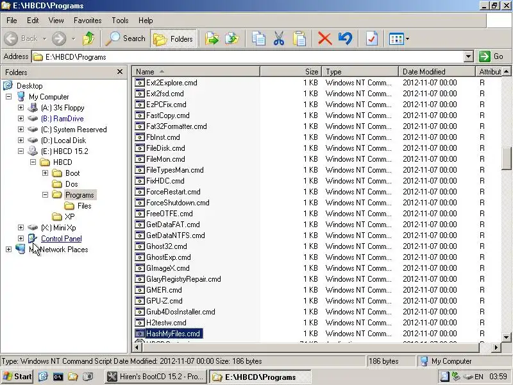Select the Dos folder in tree
513x385 pixels.
71,184
